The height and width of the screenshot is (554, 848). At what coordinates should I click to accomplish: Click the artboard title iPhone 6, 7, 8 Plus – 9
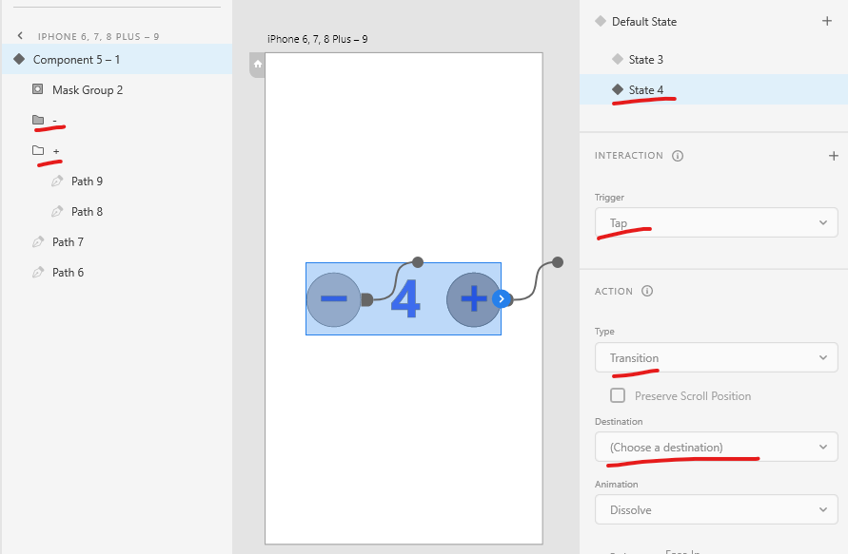pos(318,39)
